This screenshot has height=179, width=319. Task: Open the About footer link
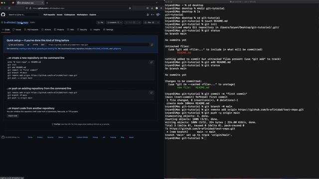click(131, 137)
